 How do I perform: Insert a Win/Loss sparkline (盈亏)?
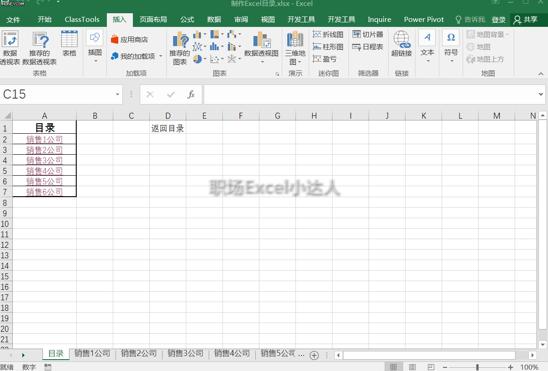[325, 59]
